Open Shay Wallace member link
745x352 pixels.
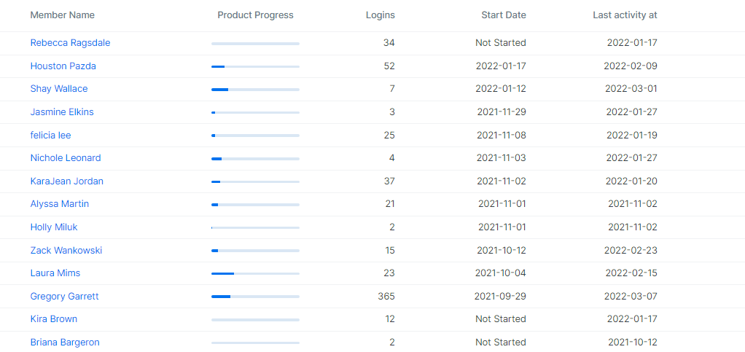pyautogui.click(x=58, y=89)
